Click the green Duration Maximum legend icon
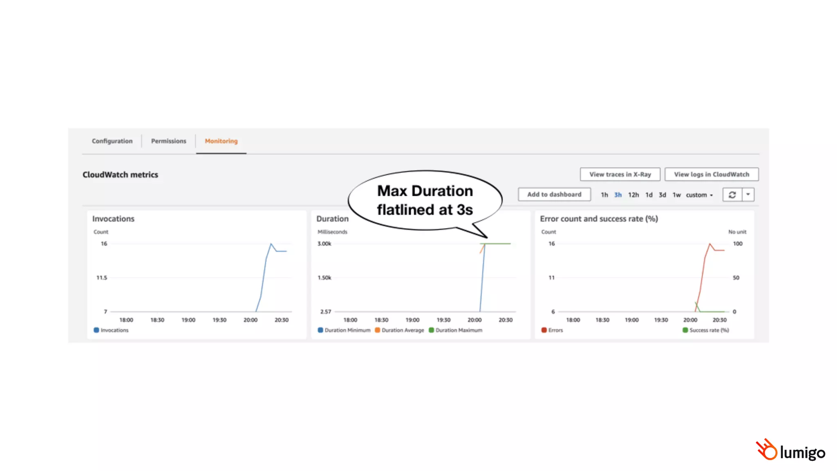 click(431, 330)
